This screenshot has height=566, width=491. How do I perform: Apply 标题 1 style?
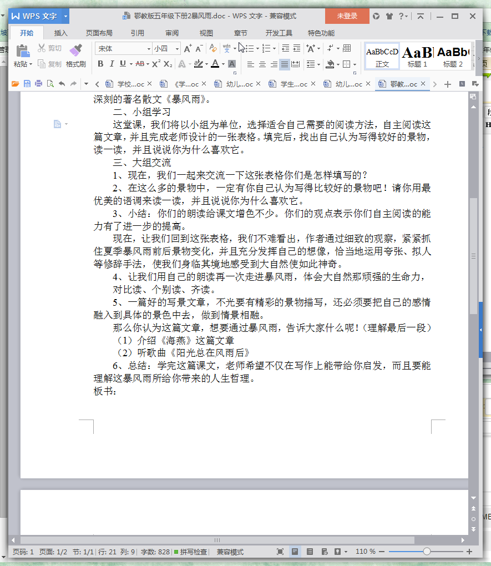(x=417, y=56)
